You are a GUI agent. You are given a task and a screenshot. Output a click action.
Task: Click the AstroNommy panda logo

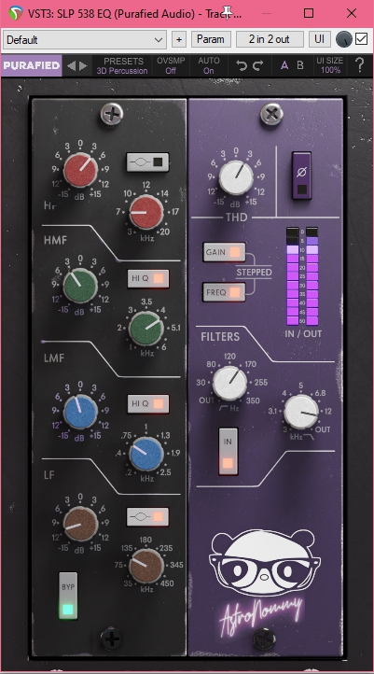pos(265,564)
